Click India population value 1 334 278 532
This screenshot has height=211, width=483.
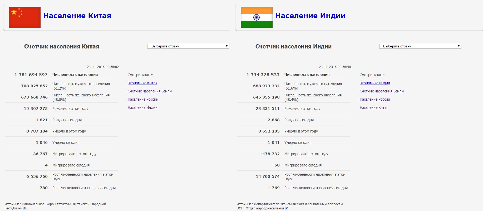pos(263,75)
